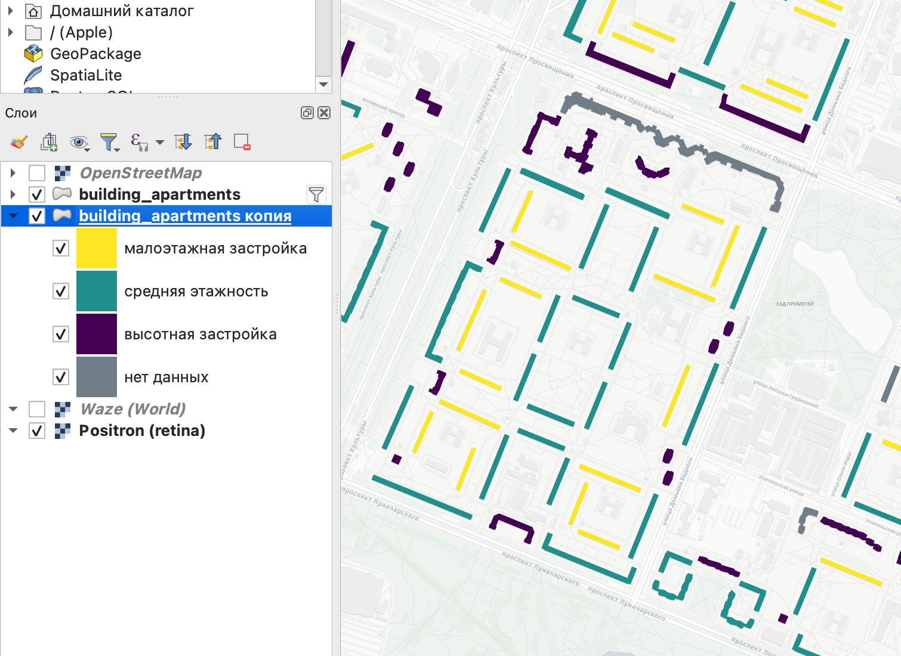Click the expand all layers icon
Screen dimensions: 901x656
tap(183, 142)
